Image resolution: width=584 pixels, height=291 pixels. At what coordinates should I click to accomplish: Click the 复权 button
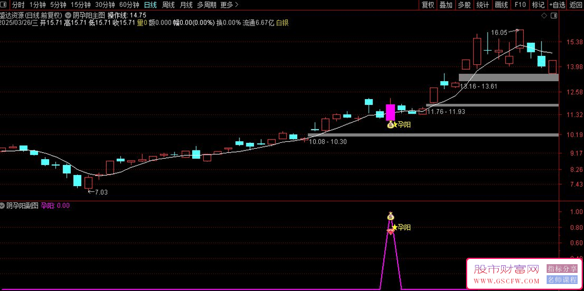click(428, 5)
